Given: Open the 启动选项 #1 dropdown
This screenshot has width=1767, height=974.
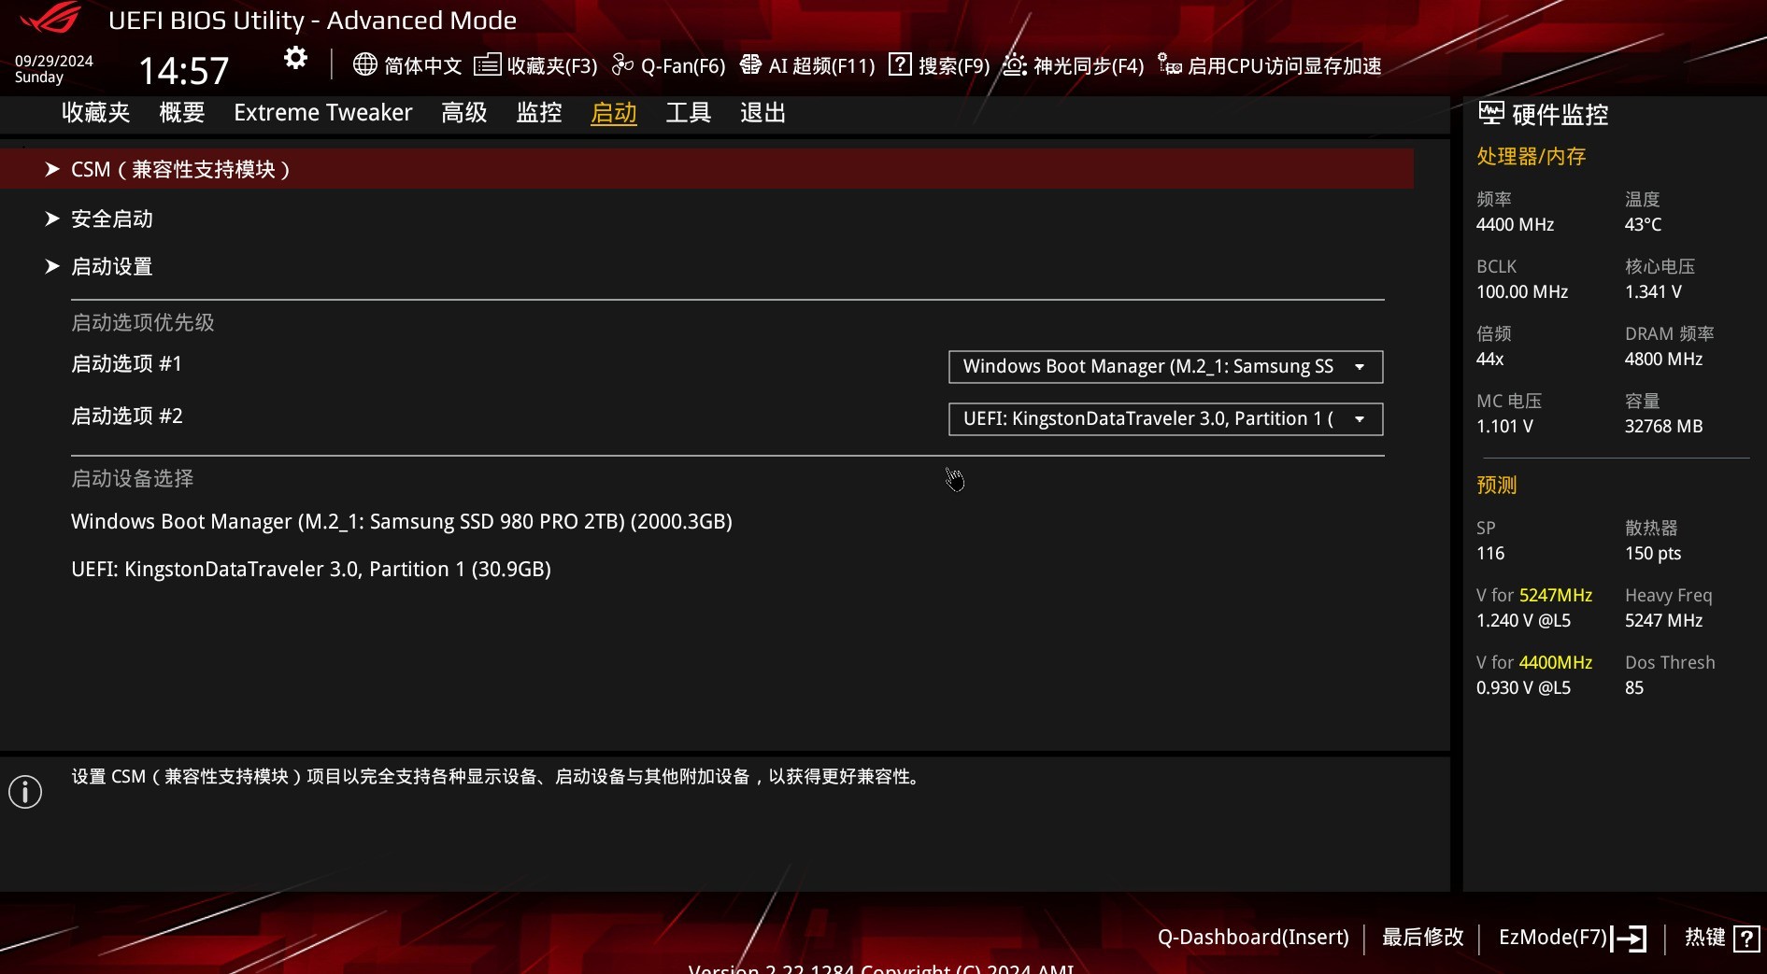Looking at the screenshot, I should point(1165,367).
